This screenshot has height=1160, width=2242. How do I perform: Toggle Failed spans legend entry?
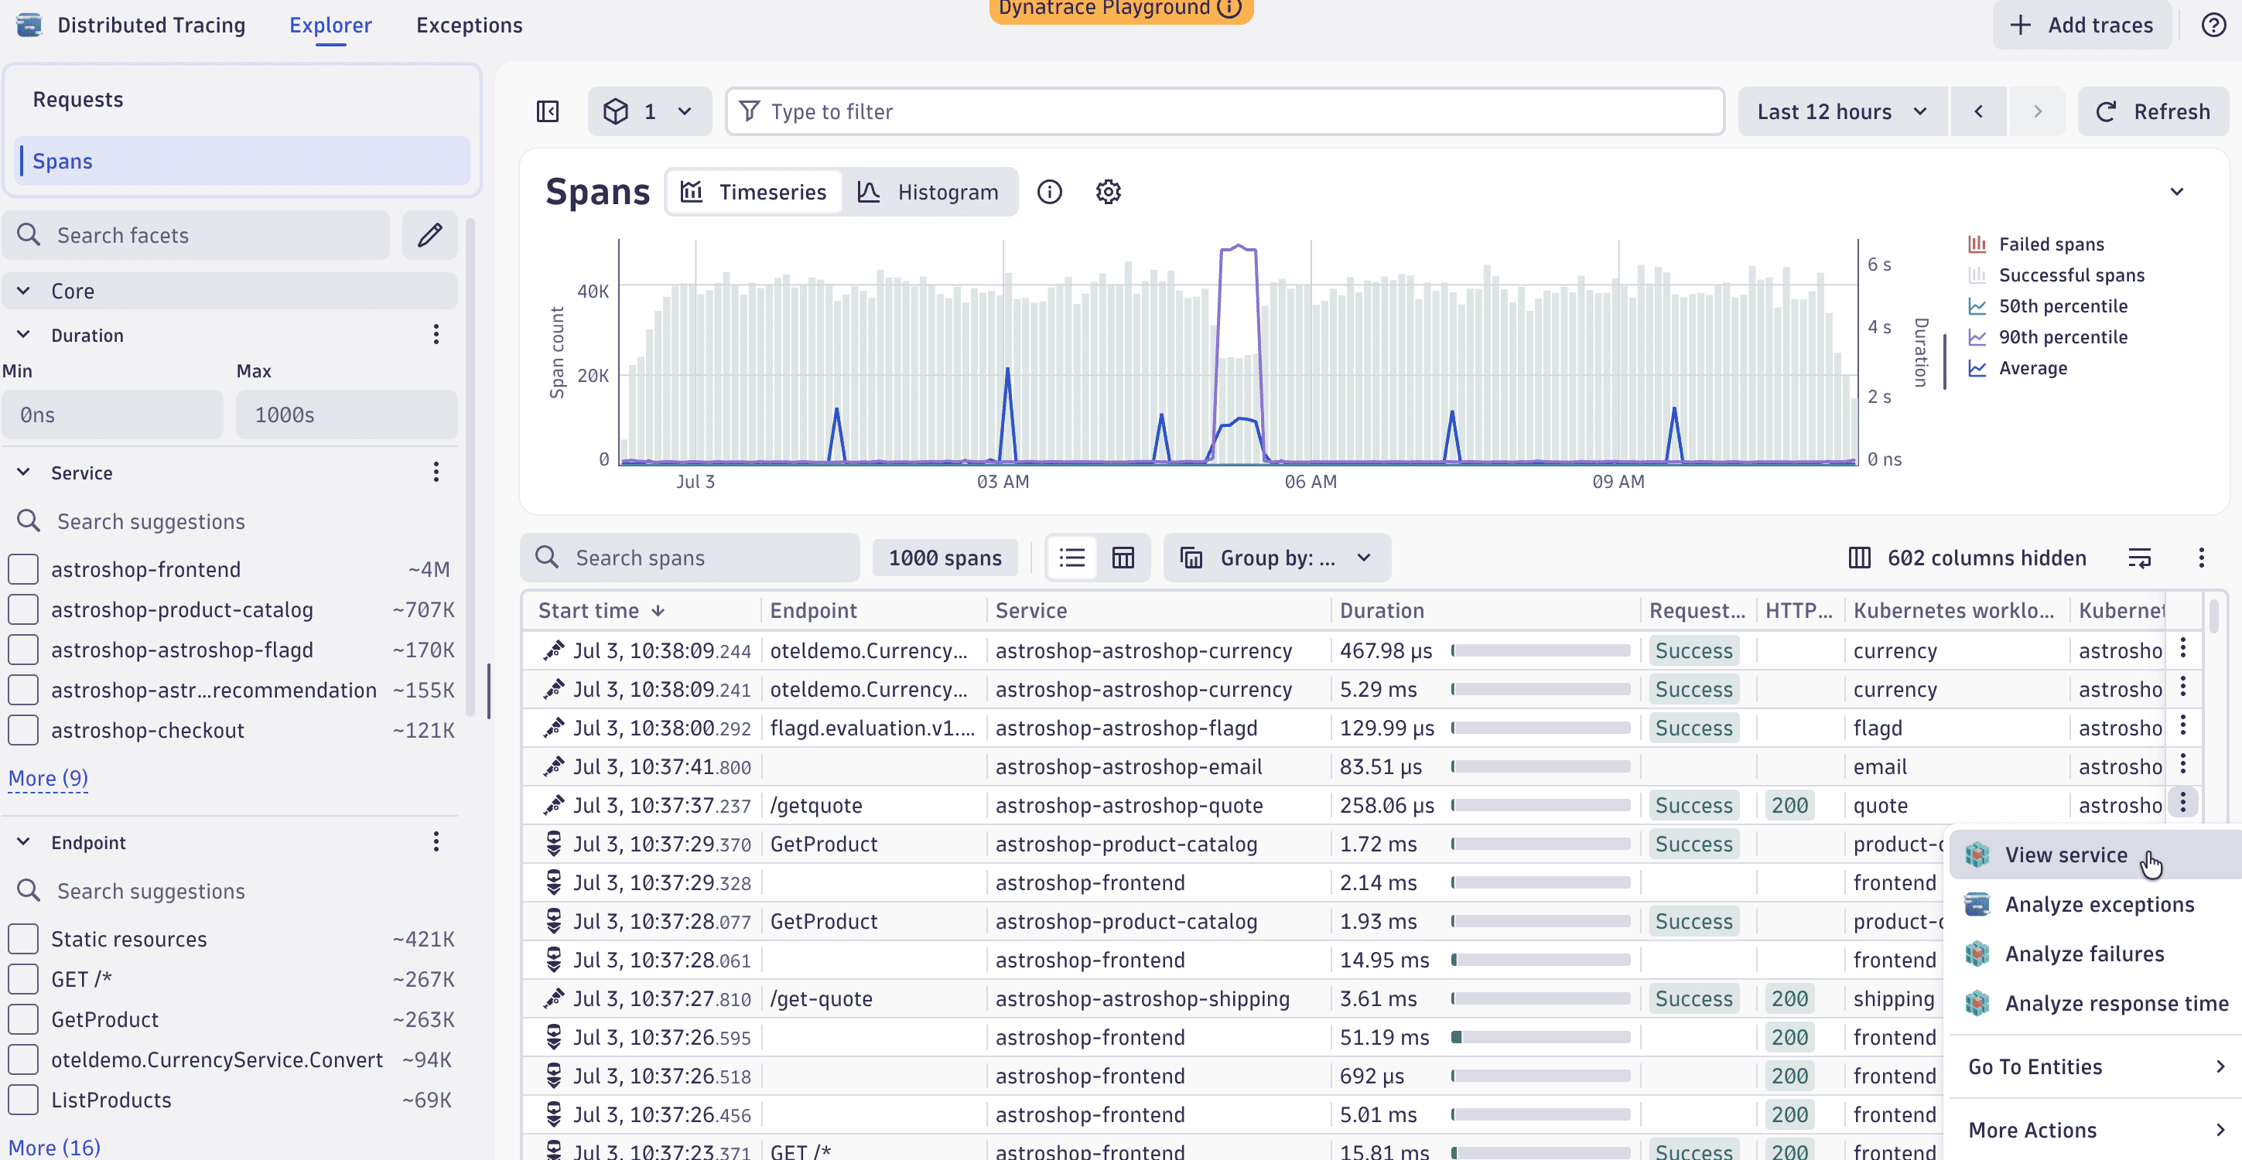click(x=2035, y=244)
